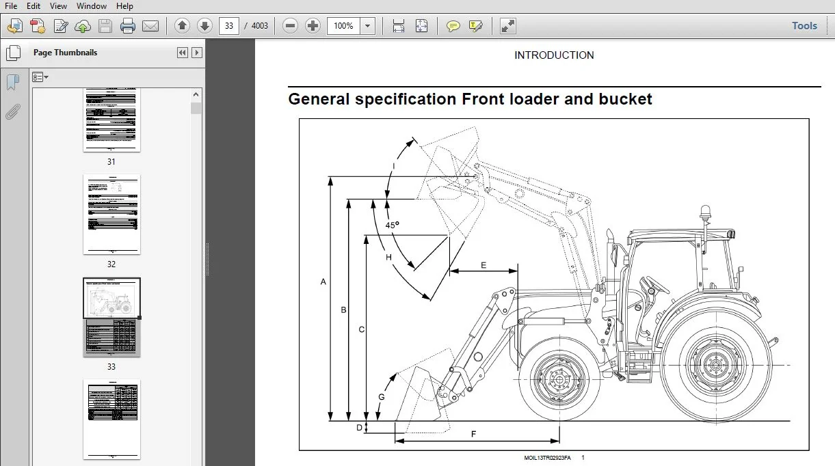Open the Bookmarks panel icon
Viewport: 835px width, 466px height.
12,83
